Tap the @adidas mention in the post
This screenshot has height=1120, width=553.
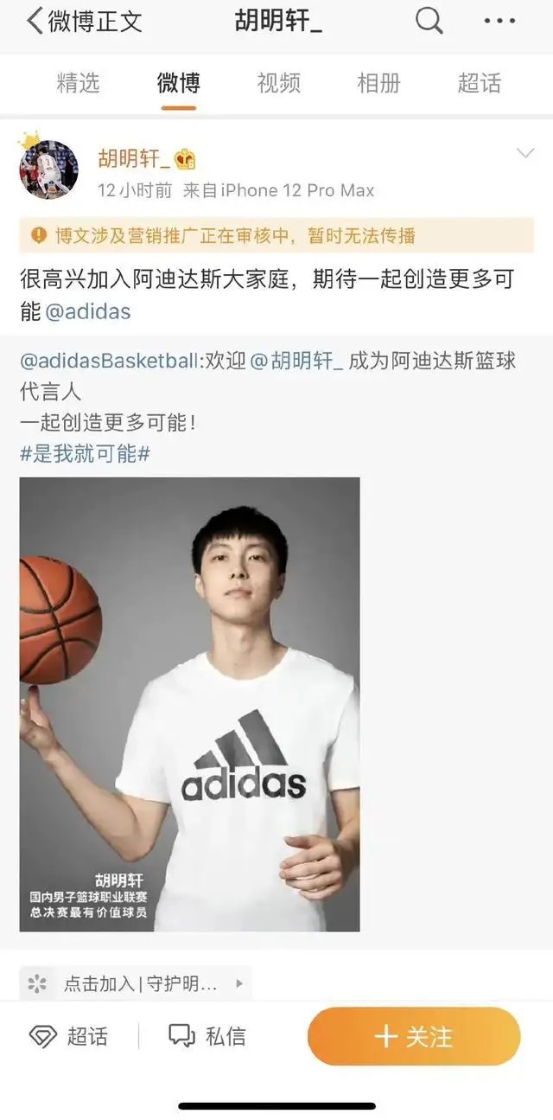pyautogui.click(x=87, y=311)
